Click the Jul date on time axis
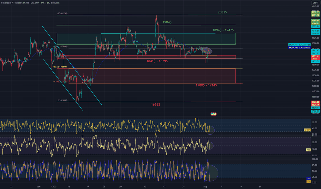 pyautogui.click(x=121, y=187)
